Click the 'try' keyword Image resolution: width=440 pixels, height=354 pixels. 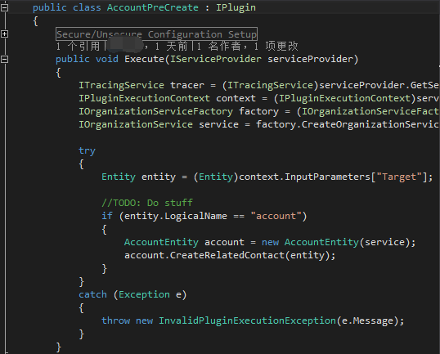pos(87,151)
